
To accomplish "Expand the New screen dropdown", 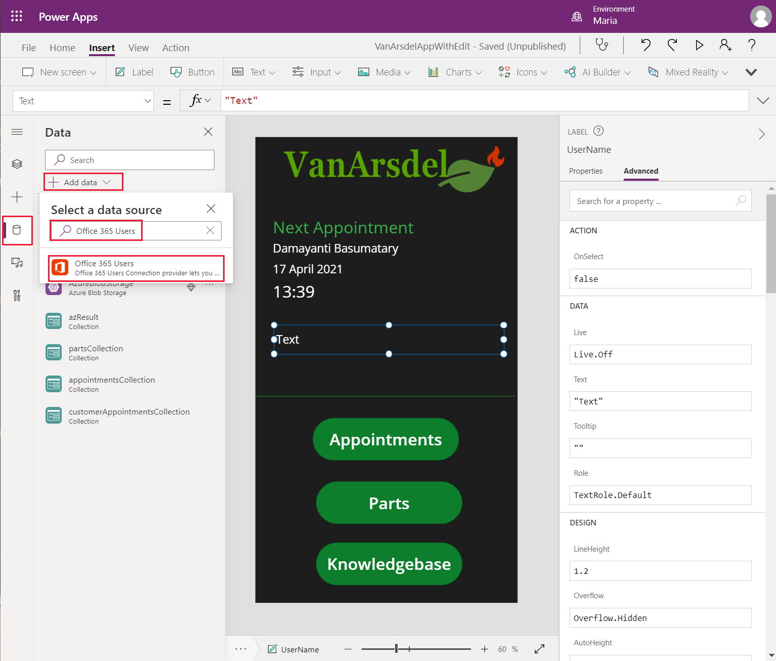I will (x=94, y=72).
